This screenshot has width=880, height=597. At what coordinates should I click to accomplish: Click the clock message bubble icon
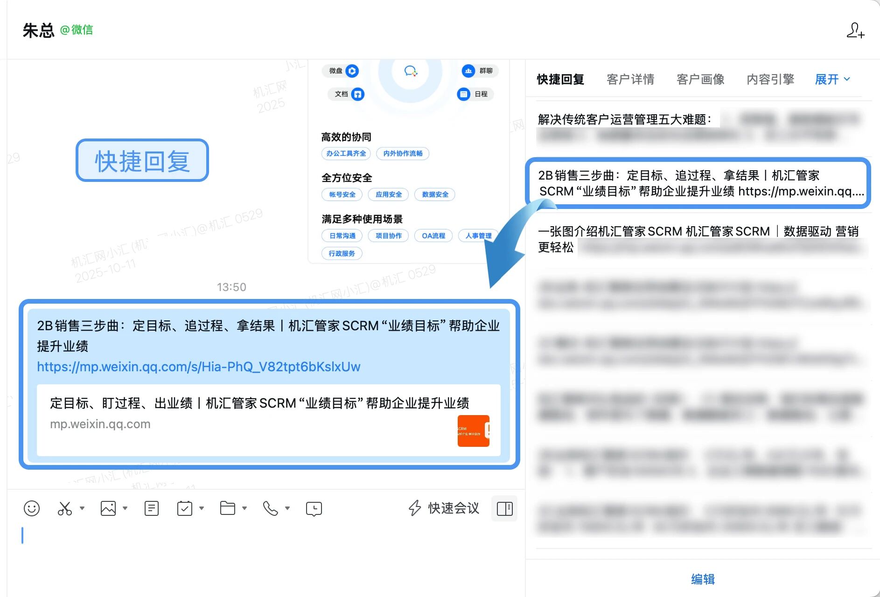coord(314,508)
